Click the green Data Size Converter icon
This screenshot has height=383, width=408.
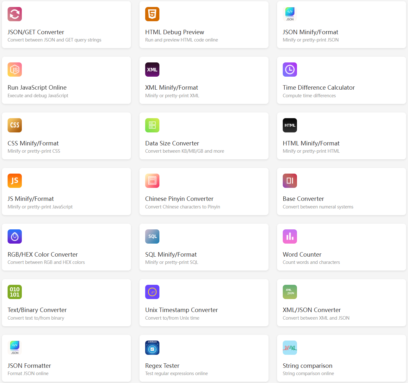pos(152,125)
